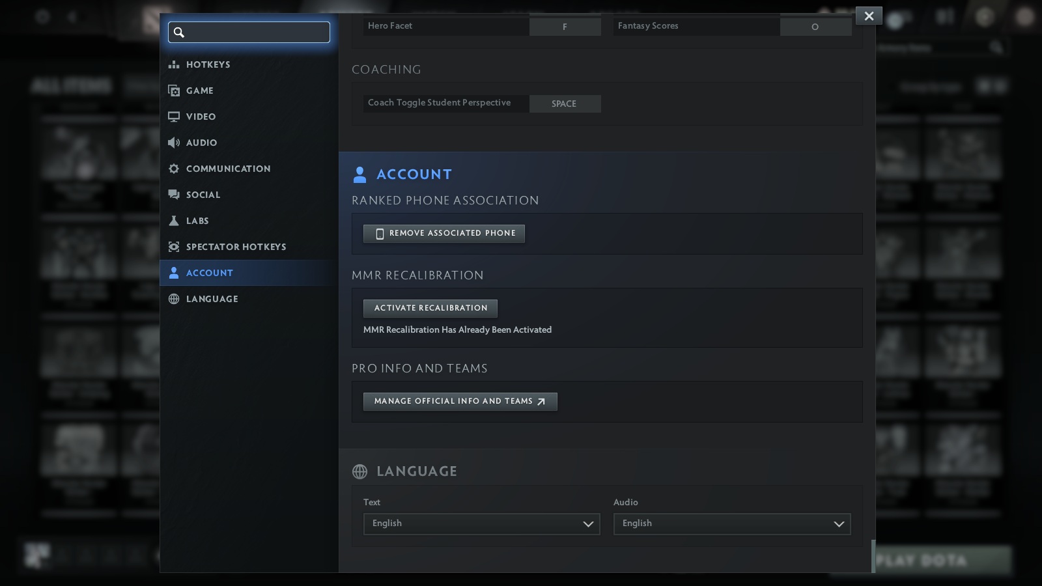Click the Coaching section heading
Screen dimensions: 1042x586
386,70
